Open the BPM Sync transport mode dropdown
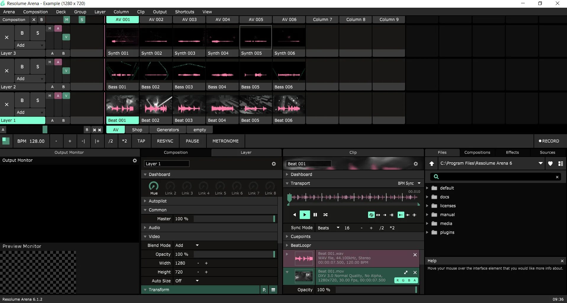 [x=409, y=183]
